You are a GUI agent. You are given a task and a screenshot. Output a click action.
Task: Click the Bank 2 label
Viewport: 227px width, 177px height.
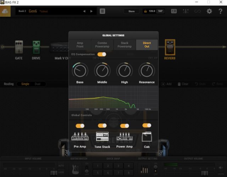click(x=22, y=11)
